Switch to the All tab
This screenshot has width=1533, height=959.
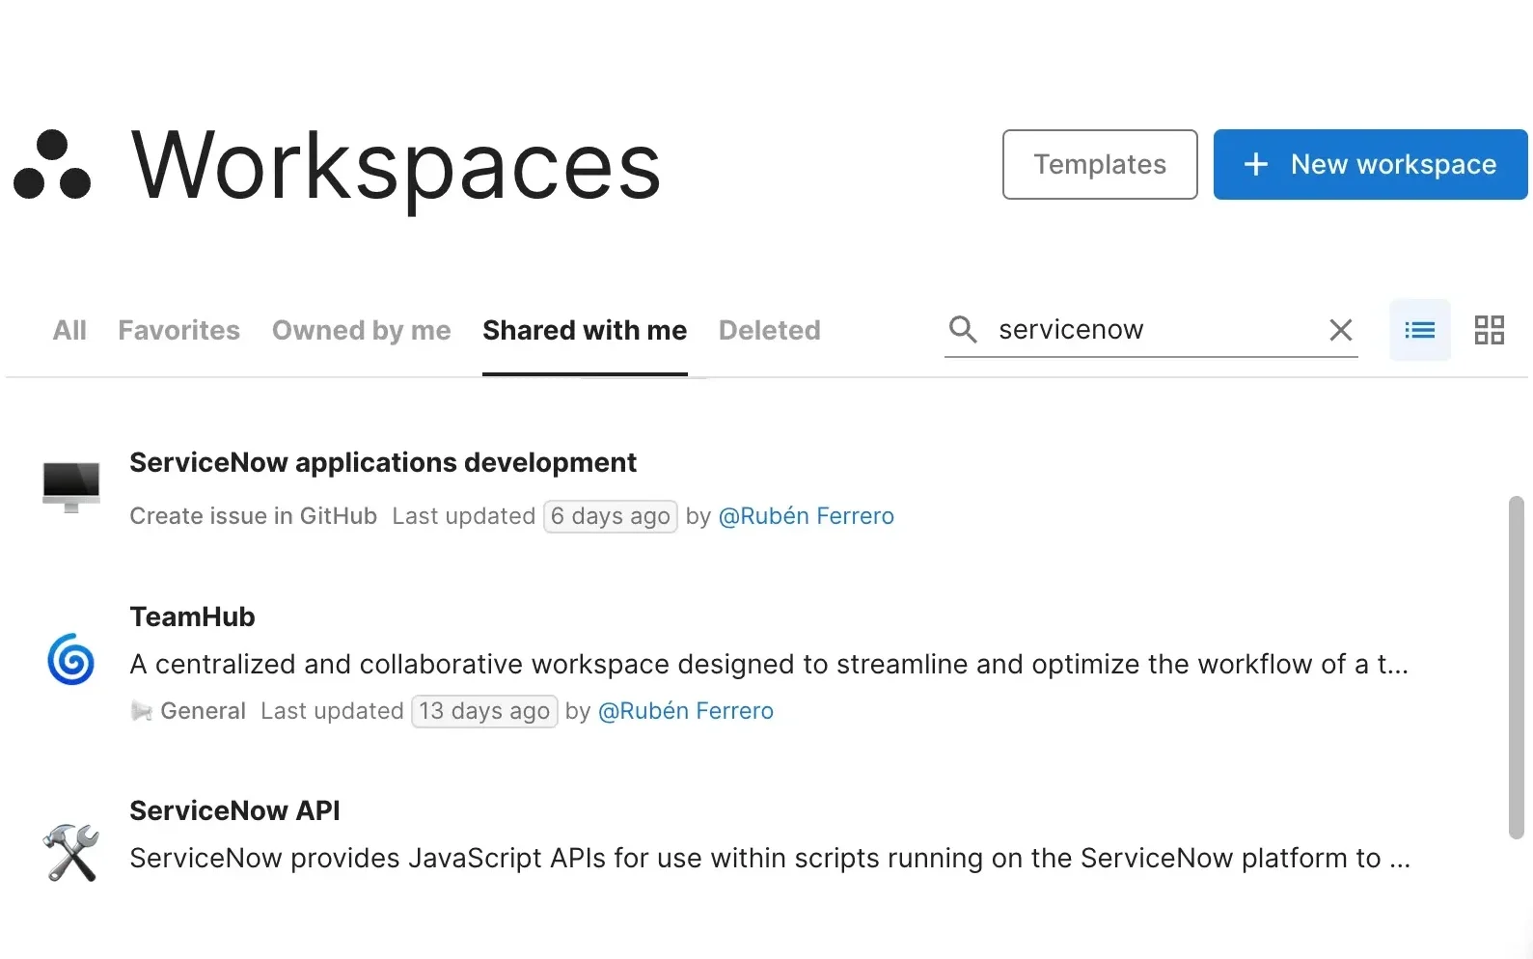(69, 330)
